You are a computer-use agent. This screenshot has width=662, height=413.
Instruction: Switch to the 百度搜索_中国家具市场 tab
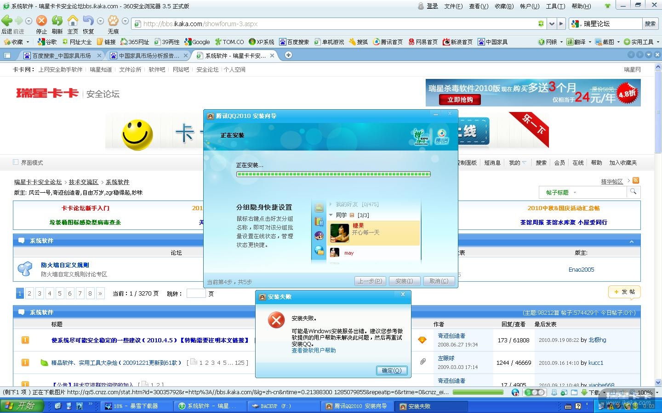[x=62, y=56]
